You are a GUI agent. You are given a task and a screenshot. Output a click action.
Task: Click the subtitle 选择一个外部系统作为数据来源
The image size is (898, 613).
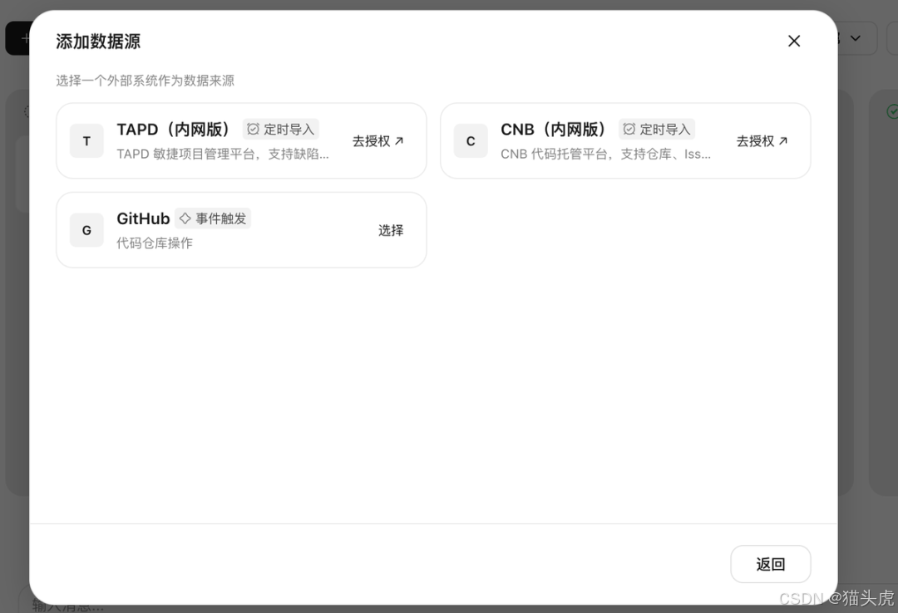pos(145,81)
